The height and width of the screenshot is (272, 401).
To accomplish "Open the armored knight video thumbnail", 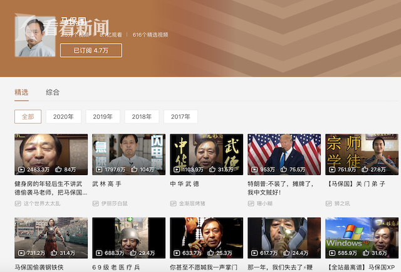I will point(51,238).
